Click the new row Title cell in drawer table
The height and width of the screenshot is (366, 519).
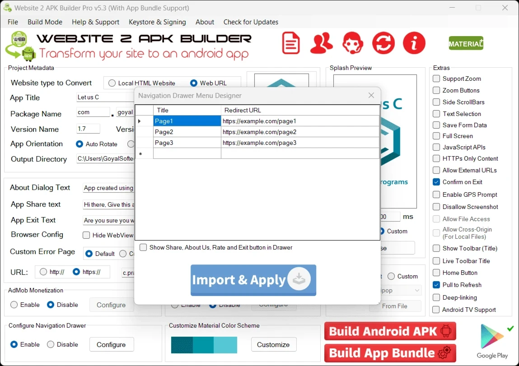click(187, 154)
